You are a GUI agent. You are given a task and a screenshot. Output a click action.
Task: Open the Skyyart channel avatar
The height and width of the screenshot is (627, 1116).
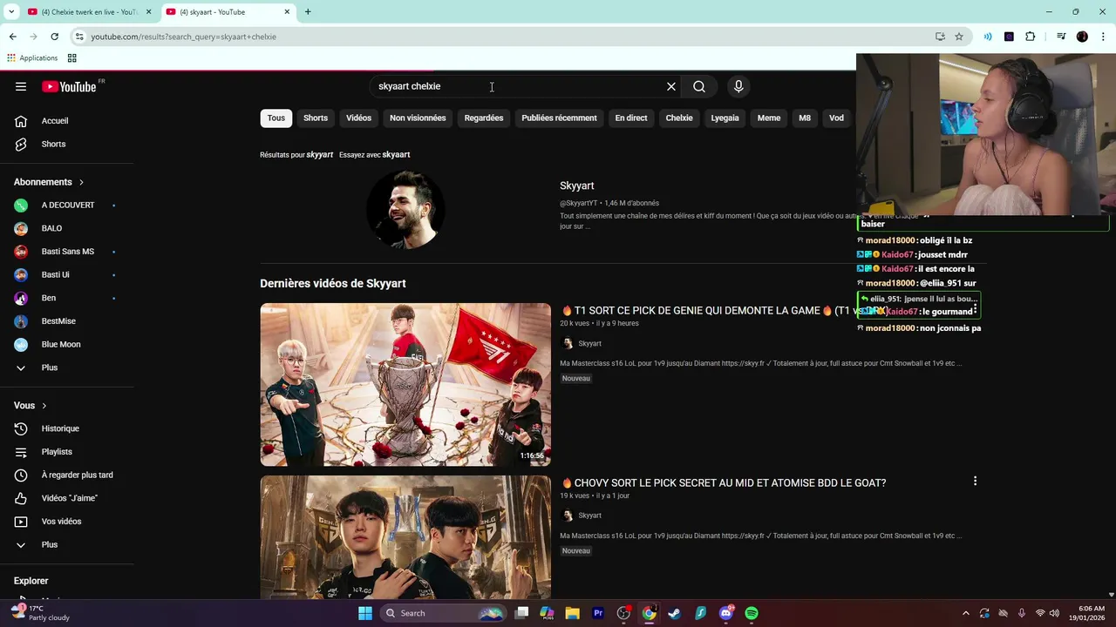(x=405, y=210)
